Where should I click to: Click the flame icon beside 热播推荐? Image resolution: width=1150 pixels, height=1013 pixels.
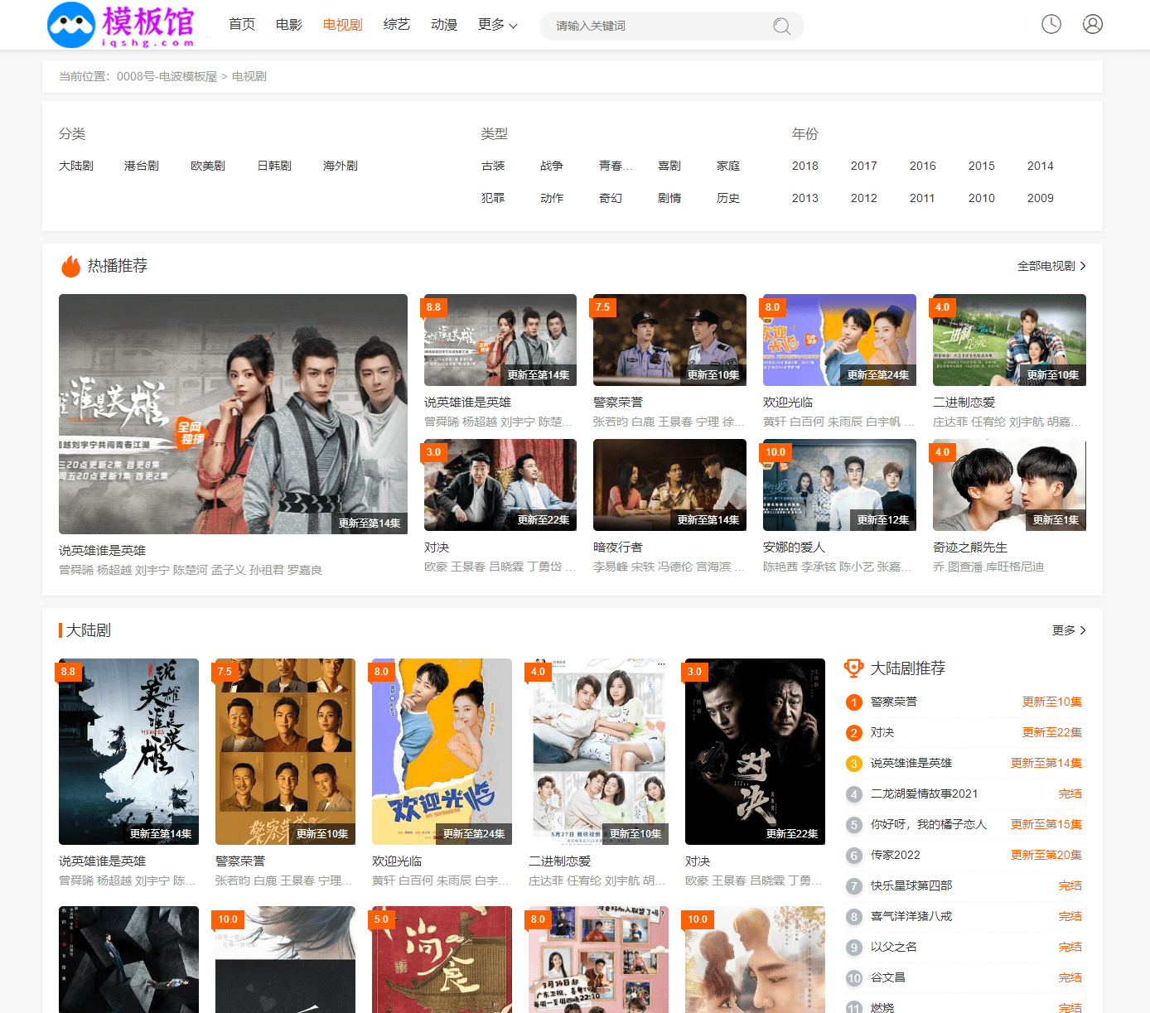pos(70,266)
